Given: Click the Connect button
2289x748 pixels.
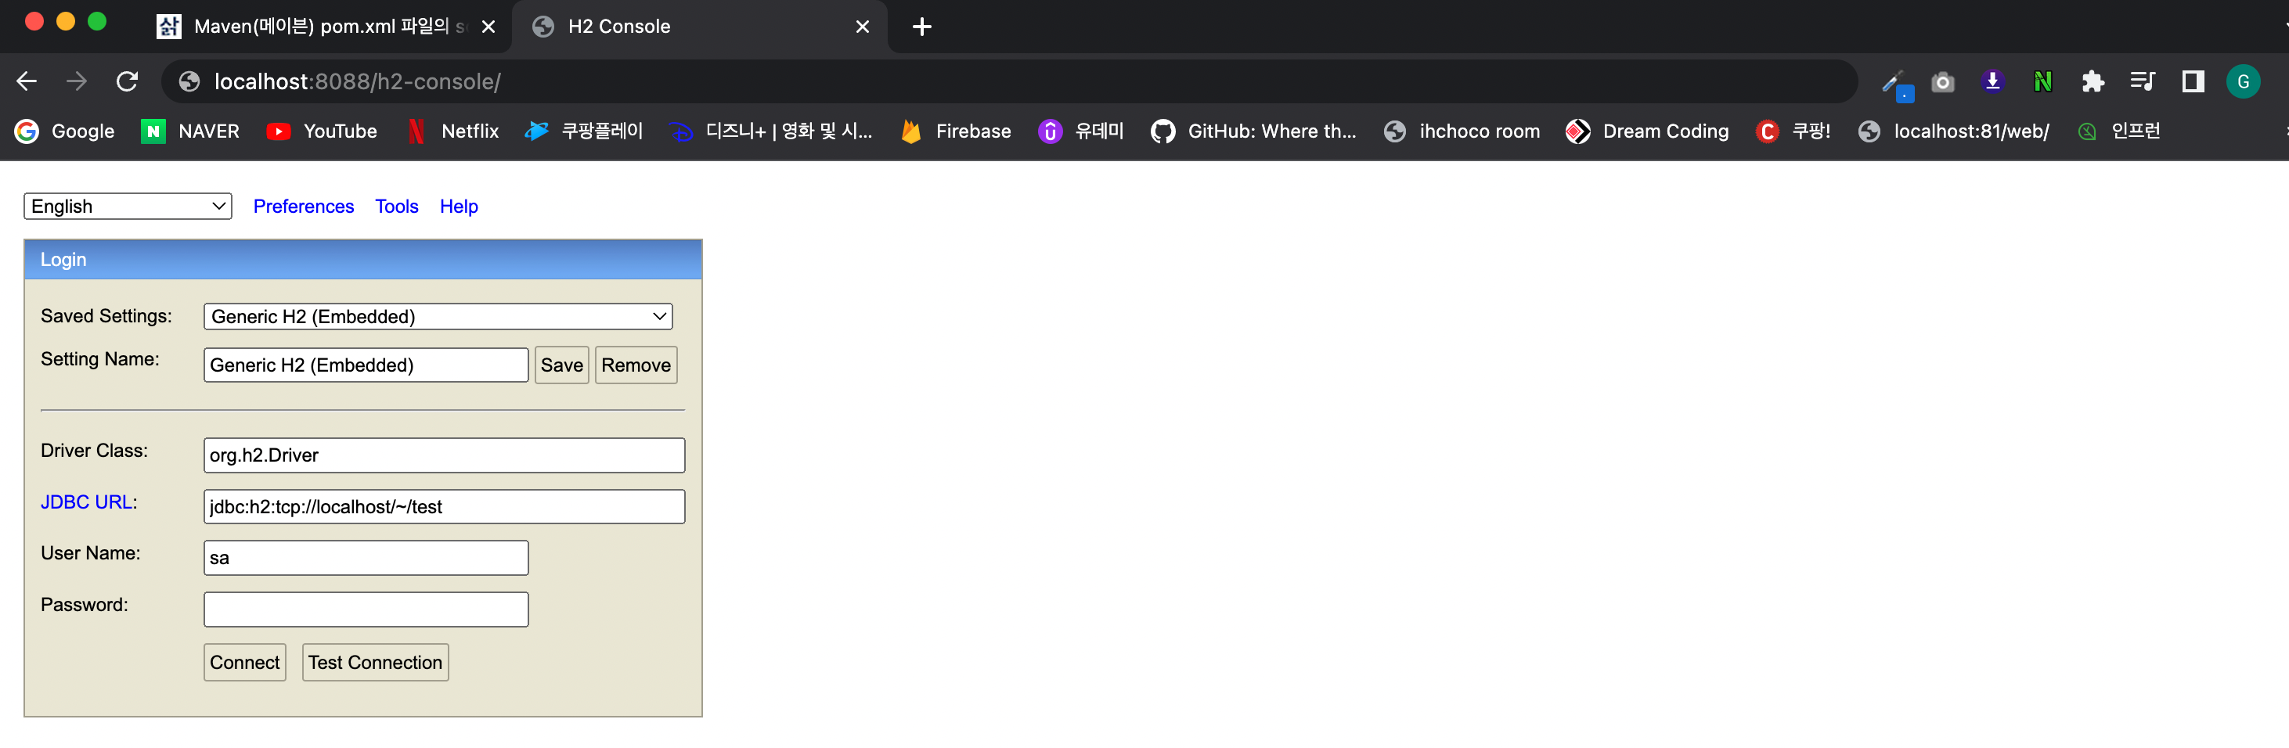Looking at the screenshot, I should (x=244, y=663).
